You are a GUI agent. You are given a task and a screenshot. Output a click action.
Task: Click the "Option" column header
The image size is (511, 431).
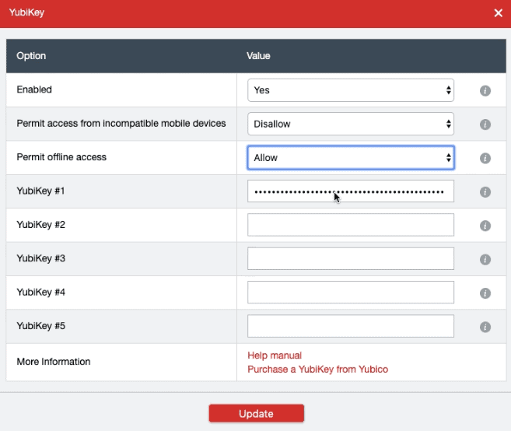(x=31, y=56)
